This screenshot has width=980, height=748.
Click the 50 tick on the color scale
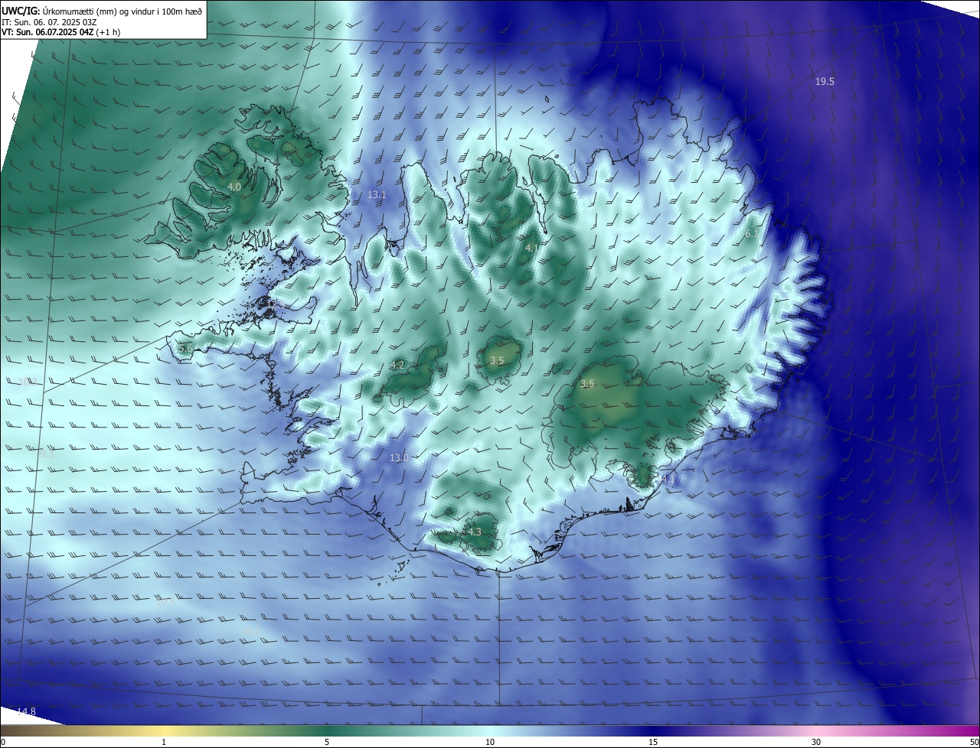pyautogui.click(x=974, y=742)
